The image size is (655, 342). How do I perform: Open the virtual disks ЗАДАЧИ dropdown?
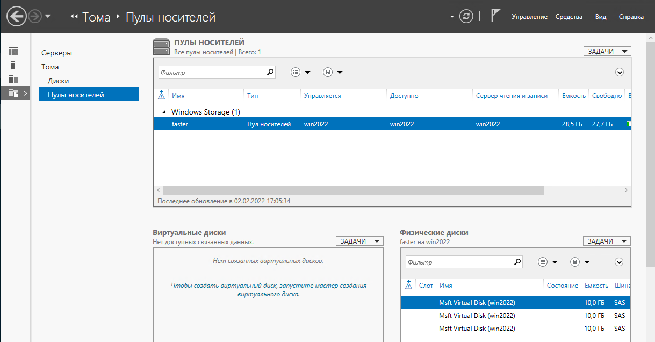pyautogui.click(x=359, y=241)
